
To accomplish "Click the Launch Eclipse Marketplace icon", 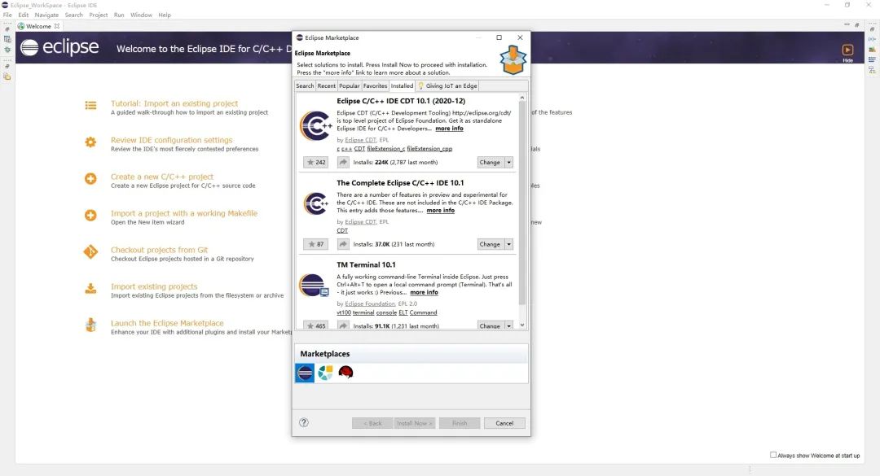I will pos(90,325).
